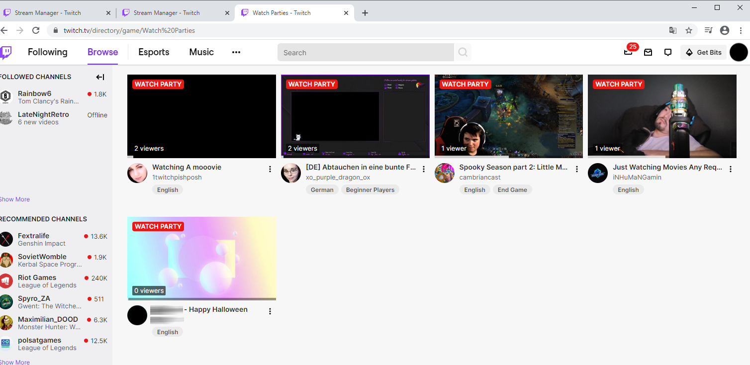Collapse the followed channels sidebar
The image size is (750, 365).
click(100, 77)
